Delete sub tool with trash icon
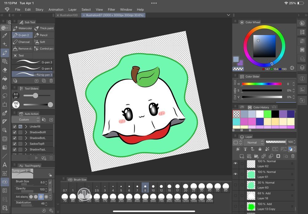The height and width of the screenshot is (214, 308). tap(51, 81)
